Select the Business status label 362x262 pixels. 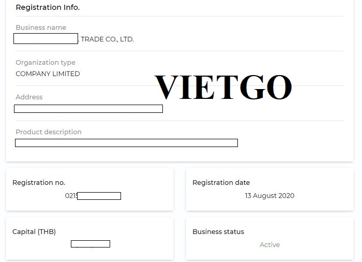tap(218, 232)
